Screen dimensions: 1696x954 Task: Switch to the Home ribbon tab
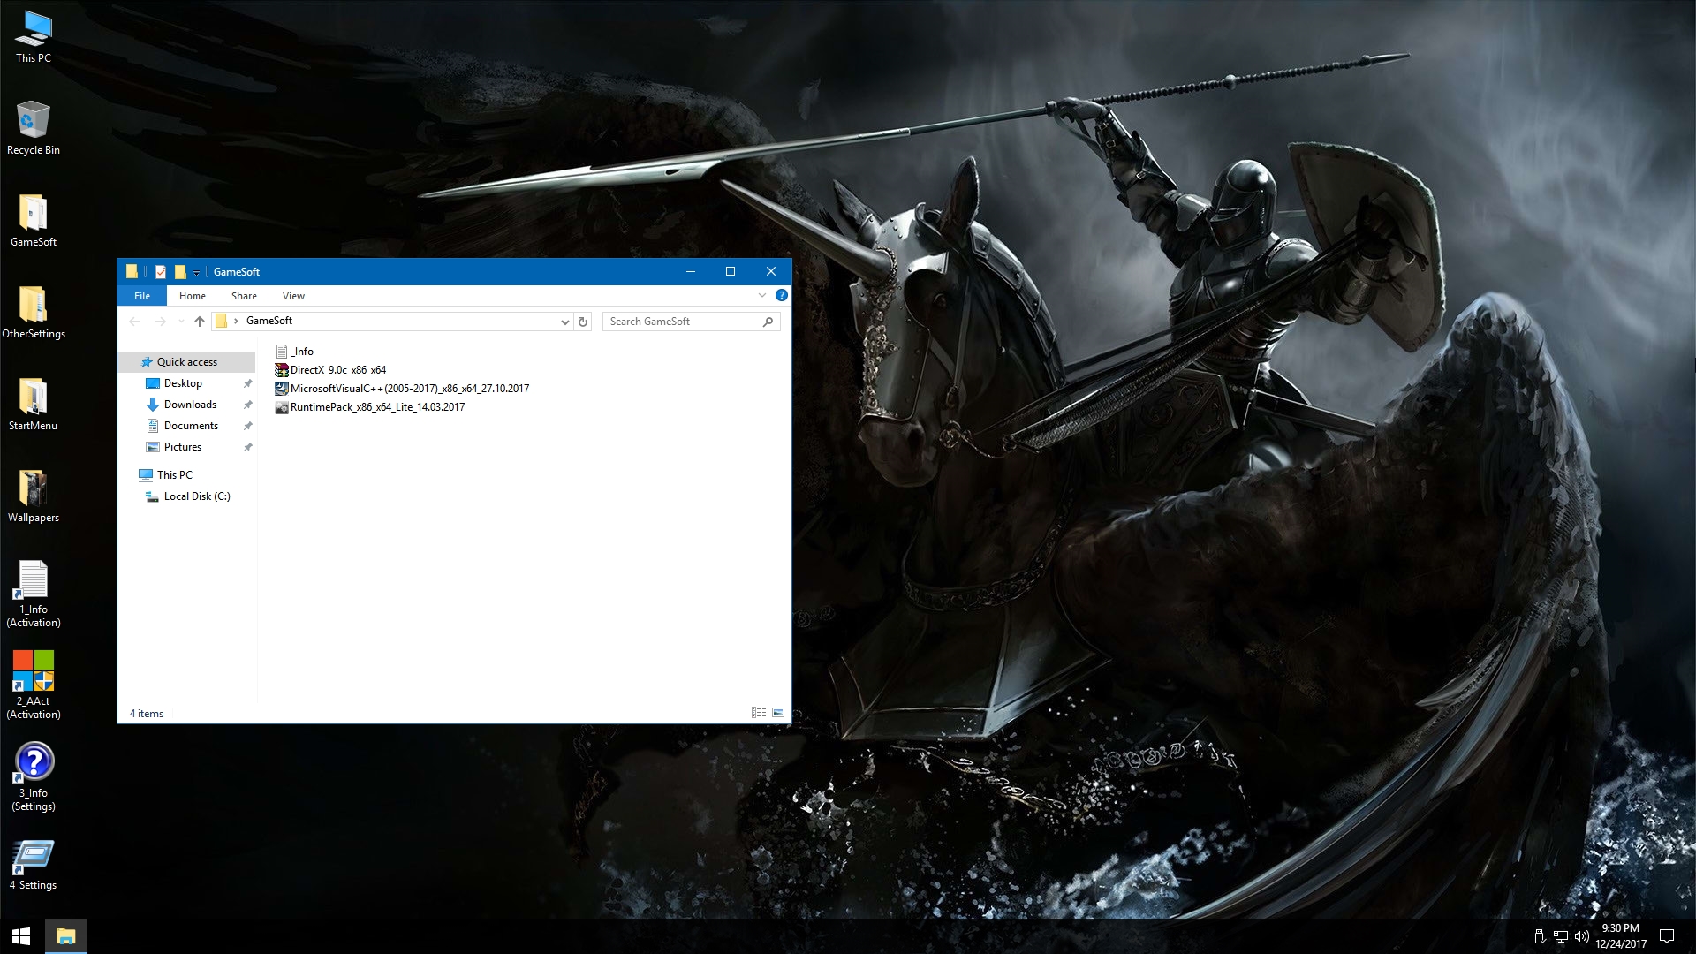pyautogui.click(x=193, y=296)
